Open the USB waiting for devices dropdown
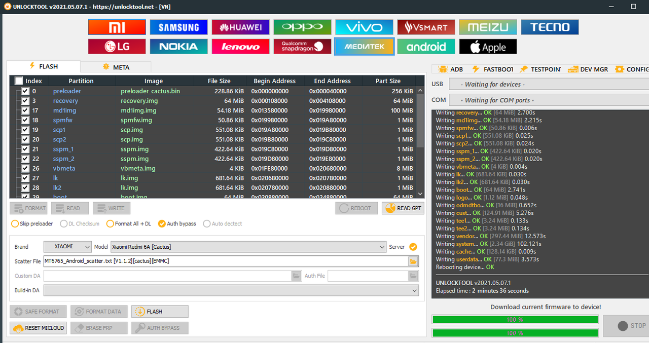This screenshot has width=649, height=343. (549, 84)
